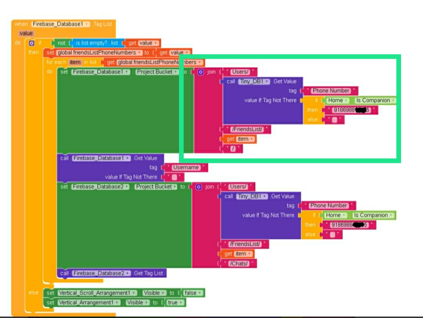Open Vertical_Arrangement1 component dropdown

pos(89,303)
